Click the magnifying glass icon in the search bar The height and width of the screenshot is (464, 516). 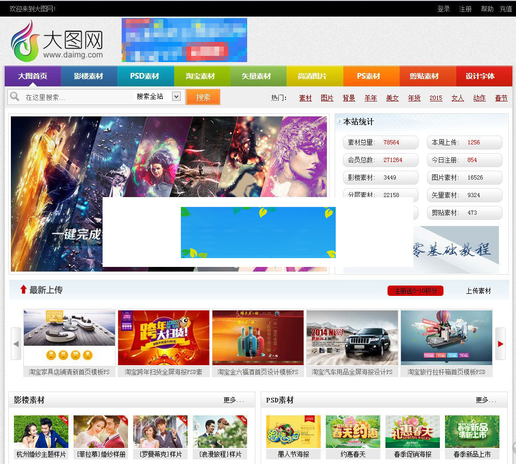[x=15, y=97]
